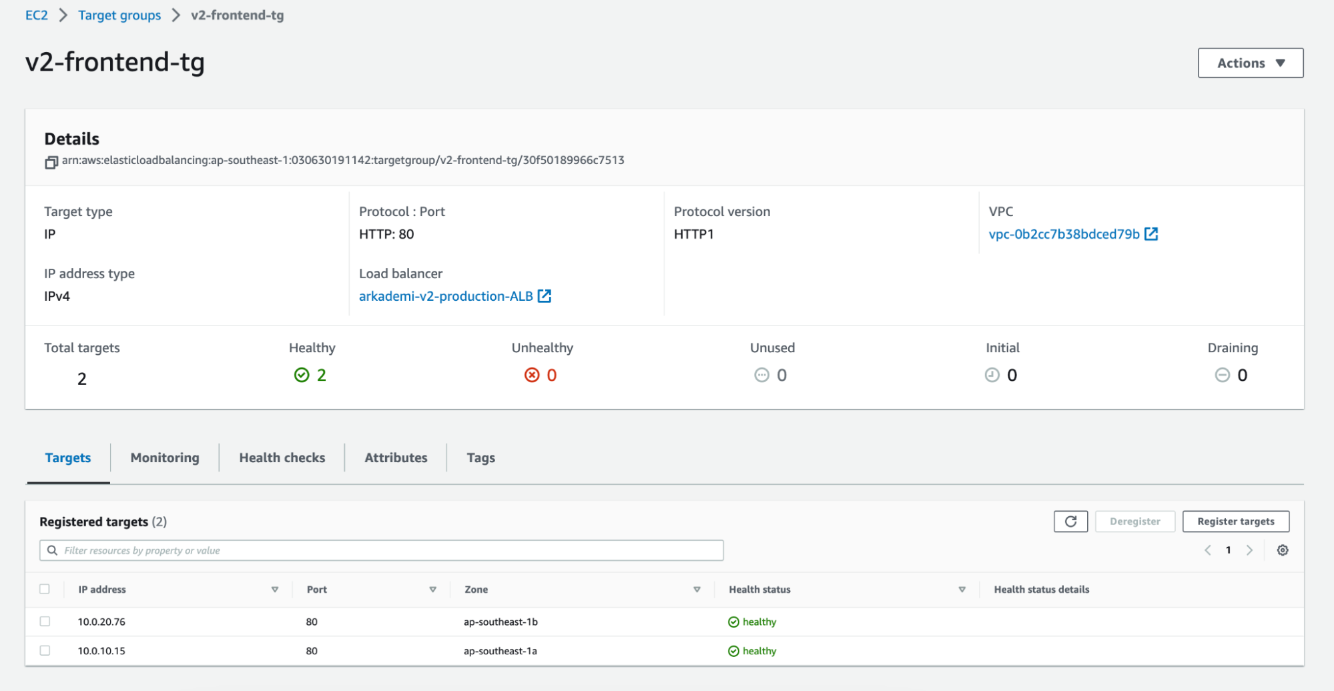Go to EC2 breadcrumb link

pos(37,15)
